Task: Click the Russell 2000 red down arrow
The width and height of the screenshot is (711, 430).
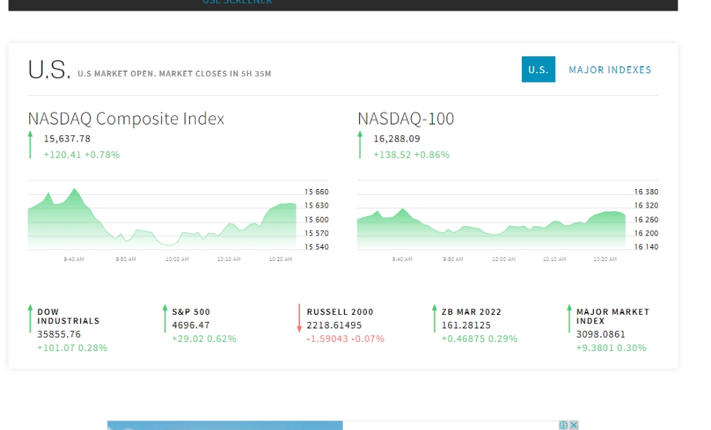Action: click(299, 318)
